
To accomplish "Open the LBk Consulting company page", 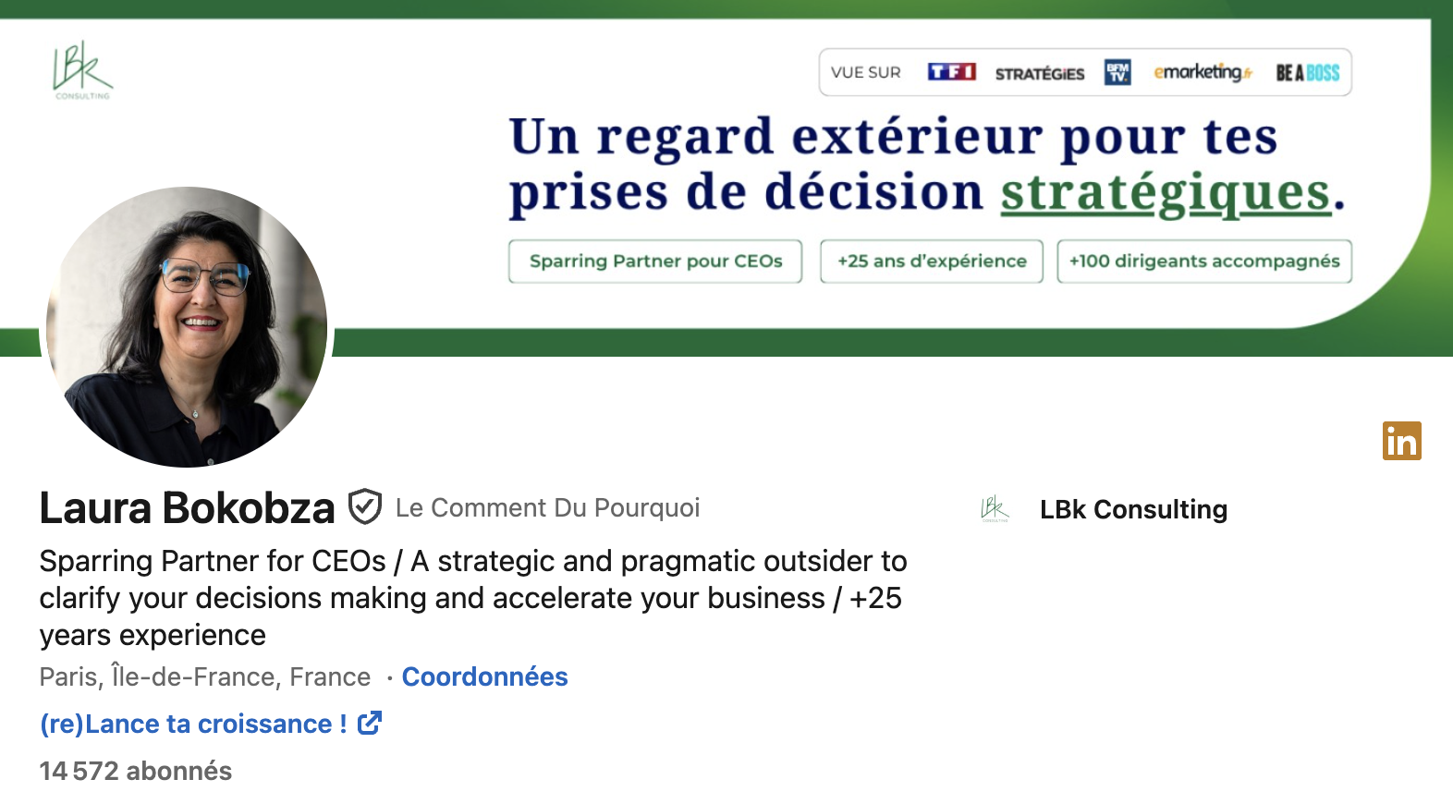I will coord(1133,509).
